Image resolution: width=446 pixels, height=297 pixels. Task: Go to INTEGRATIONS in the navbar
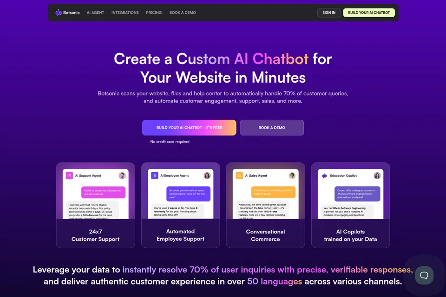tap(125, 13)
